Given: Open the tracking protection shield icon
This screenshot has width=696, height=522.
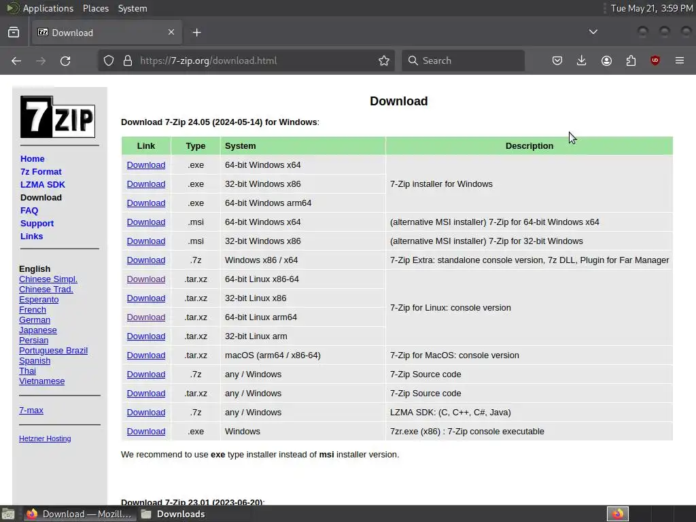Looking at the screenshot, I should click(109, 60).
